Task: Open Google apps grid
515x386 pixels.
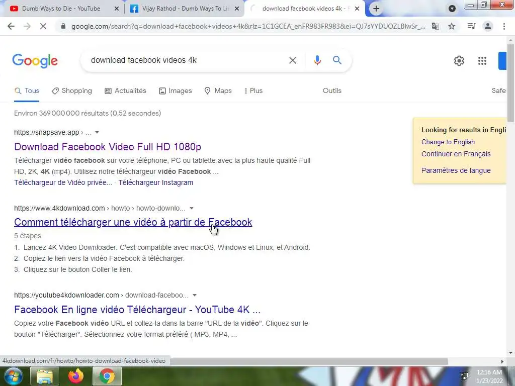Action: (x=482, y=61)
